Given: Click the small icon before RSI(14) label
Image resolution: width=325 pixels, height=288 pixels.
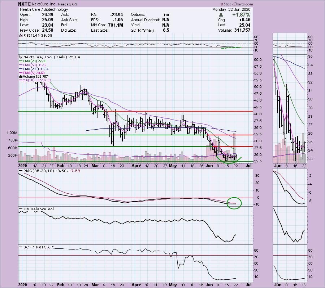Looking at the screenshot, I should pyautogui.click(x=21, y=35).
